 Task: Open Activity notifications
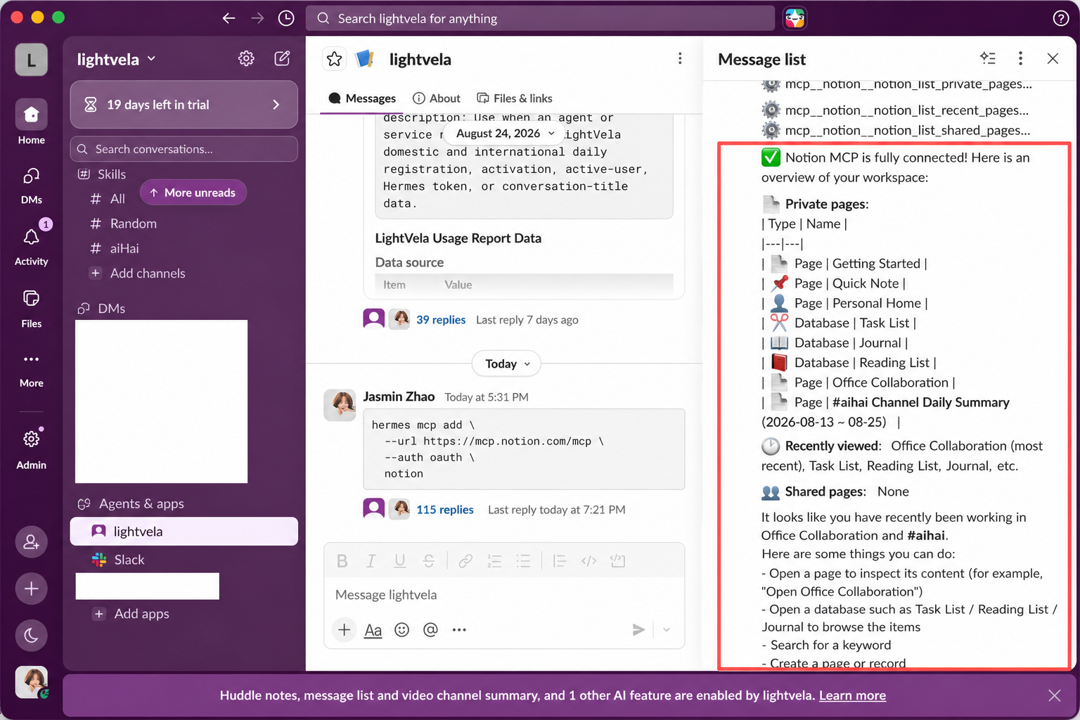pyautogui.click(x=32, y=245)
